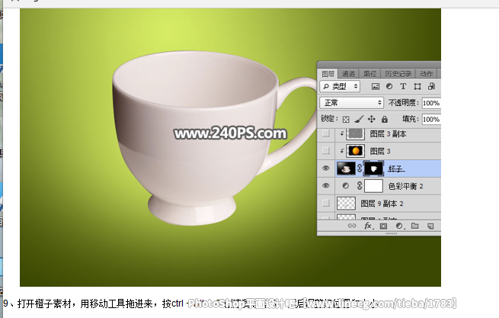Toggle mask link on 色彩平衡 2 layer
This screenshot has width=499, height=318.
(360, 186)
